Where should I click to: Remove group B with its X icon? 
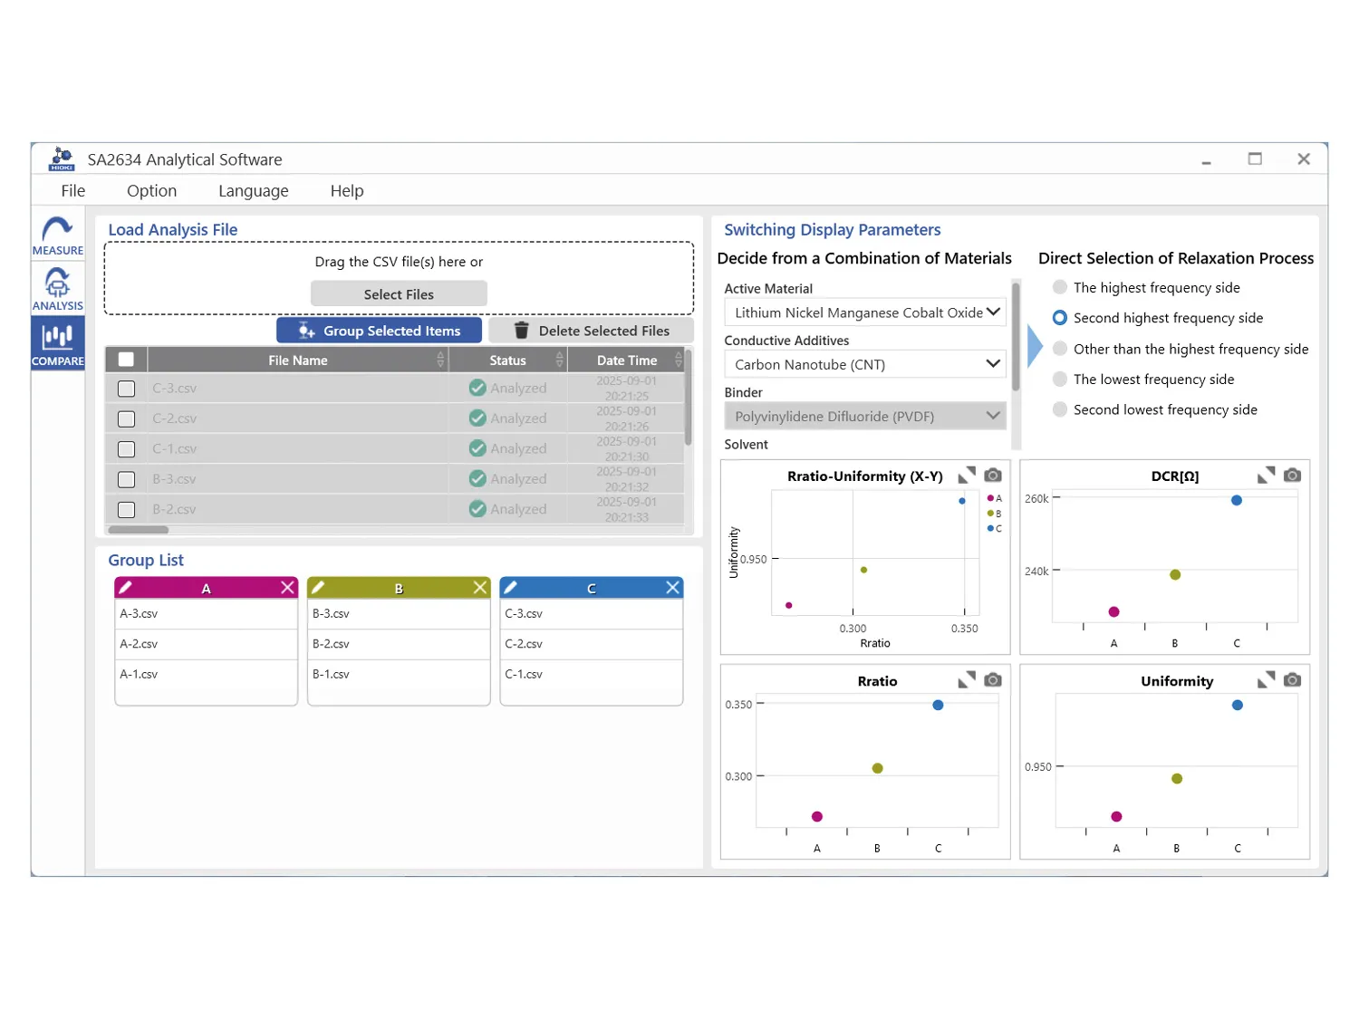click(x=480, y=588)
